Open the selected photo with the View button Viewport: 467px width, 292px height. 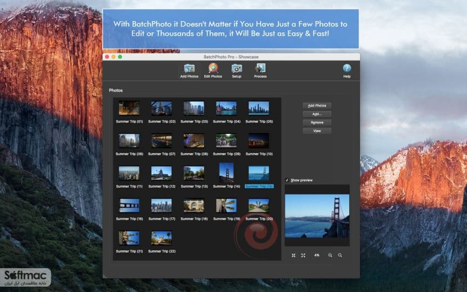(317, 130)
